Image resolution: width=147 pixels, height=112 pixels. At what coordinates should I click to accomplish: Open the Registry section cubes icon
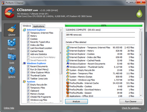coord(12,43)
